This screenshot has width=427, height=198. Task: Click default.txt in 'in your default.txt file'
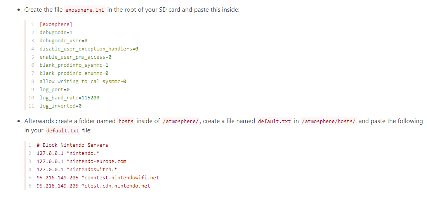pyautogui.click(x=62, y=130)
